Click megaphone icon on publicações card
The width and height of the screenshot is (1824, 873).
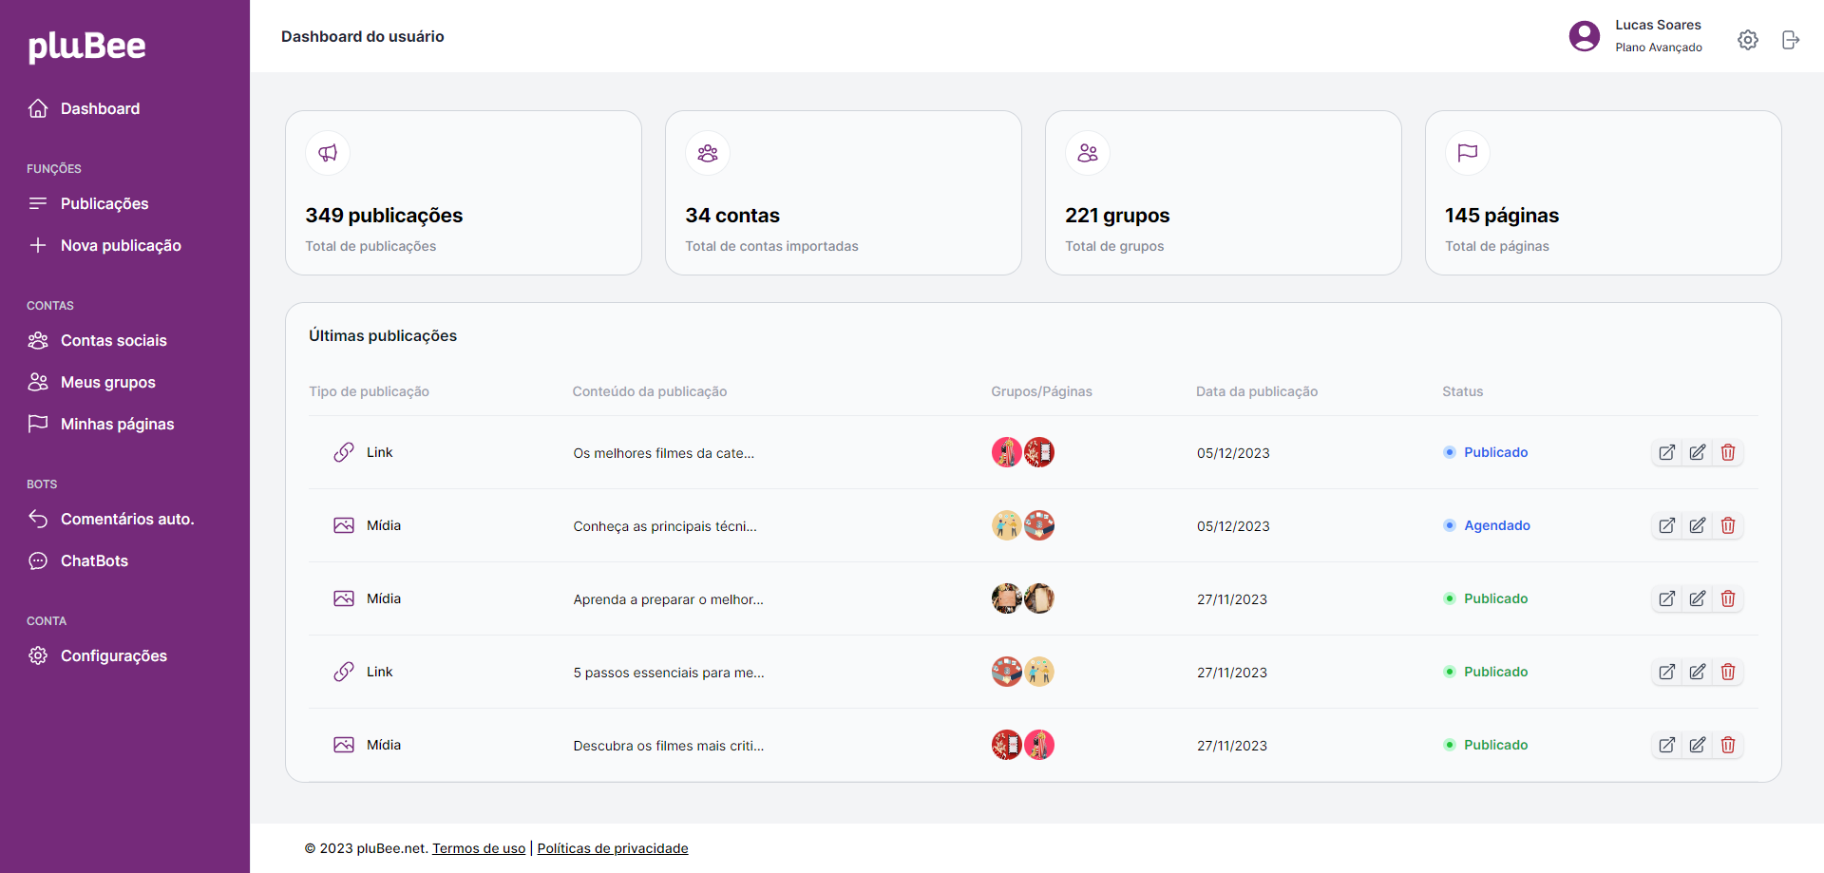[328, 153]
